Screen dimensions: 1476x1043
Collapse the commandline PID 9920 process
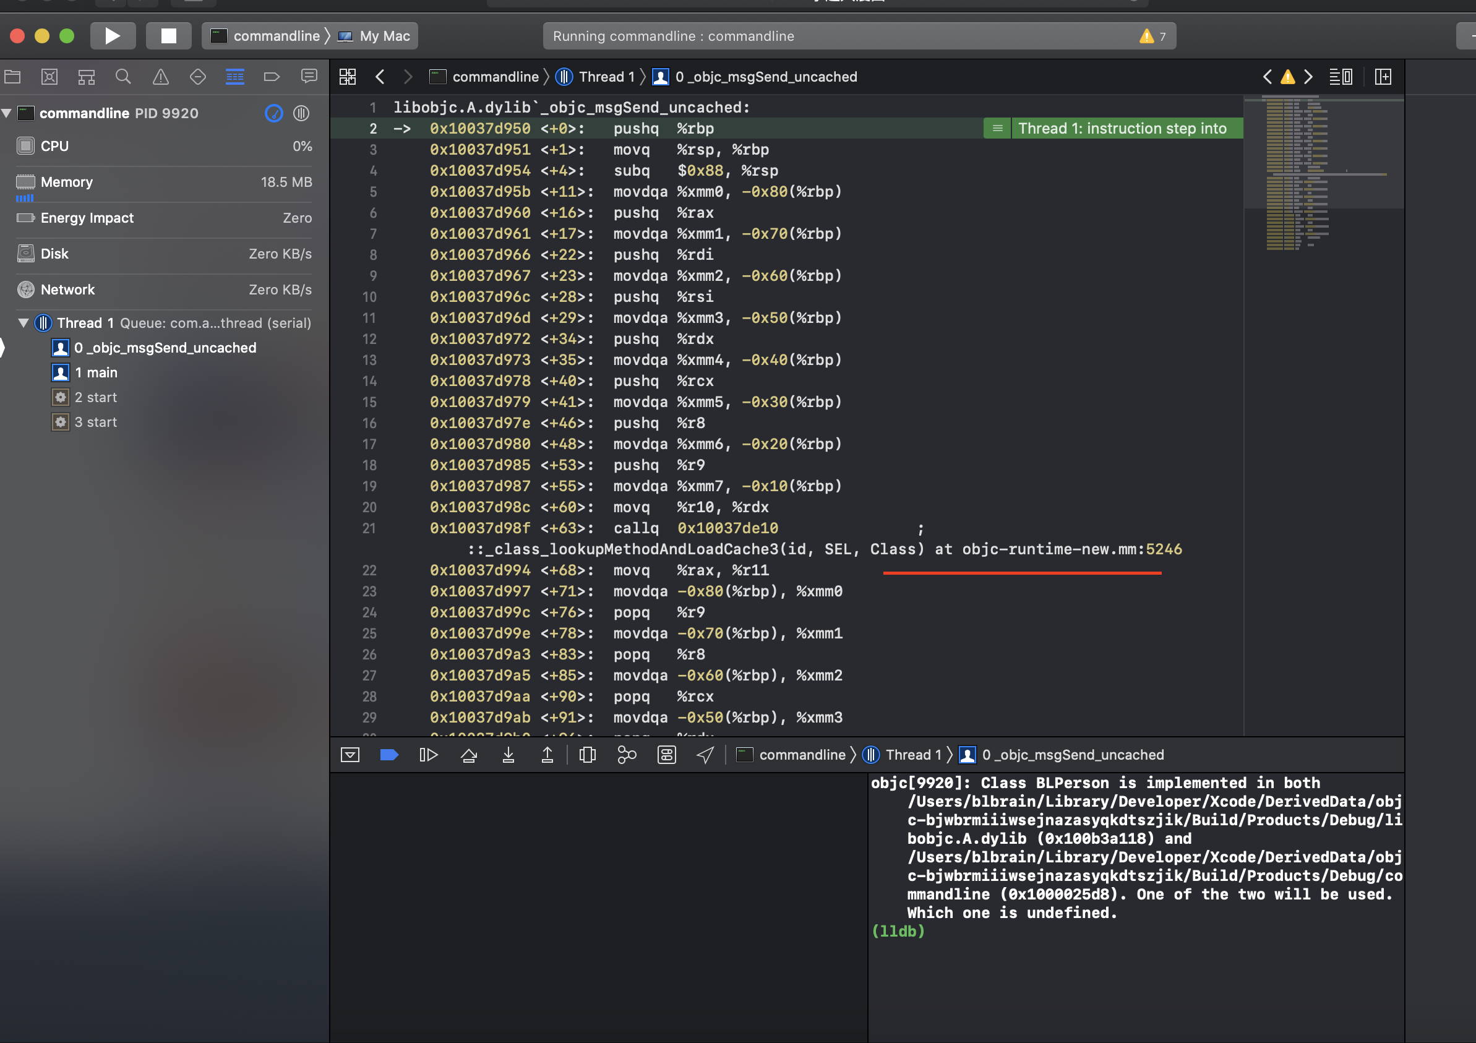(x=7, y=113)
